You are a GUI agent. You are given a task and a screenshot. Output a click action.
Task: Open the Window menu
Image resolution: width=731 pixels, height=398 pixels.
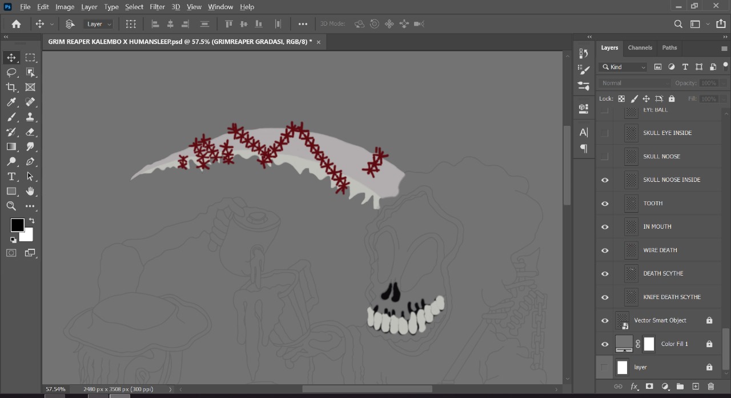(x=220, y=7)
